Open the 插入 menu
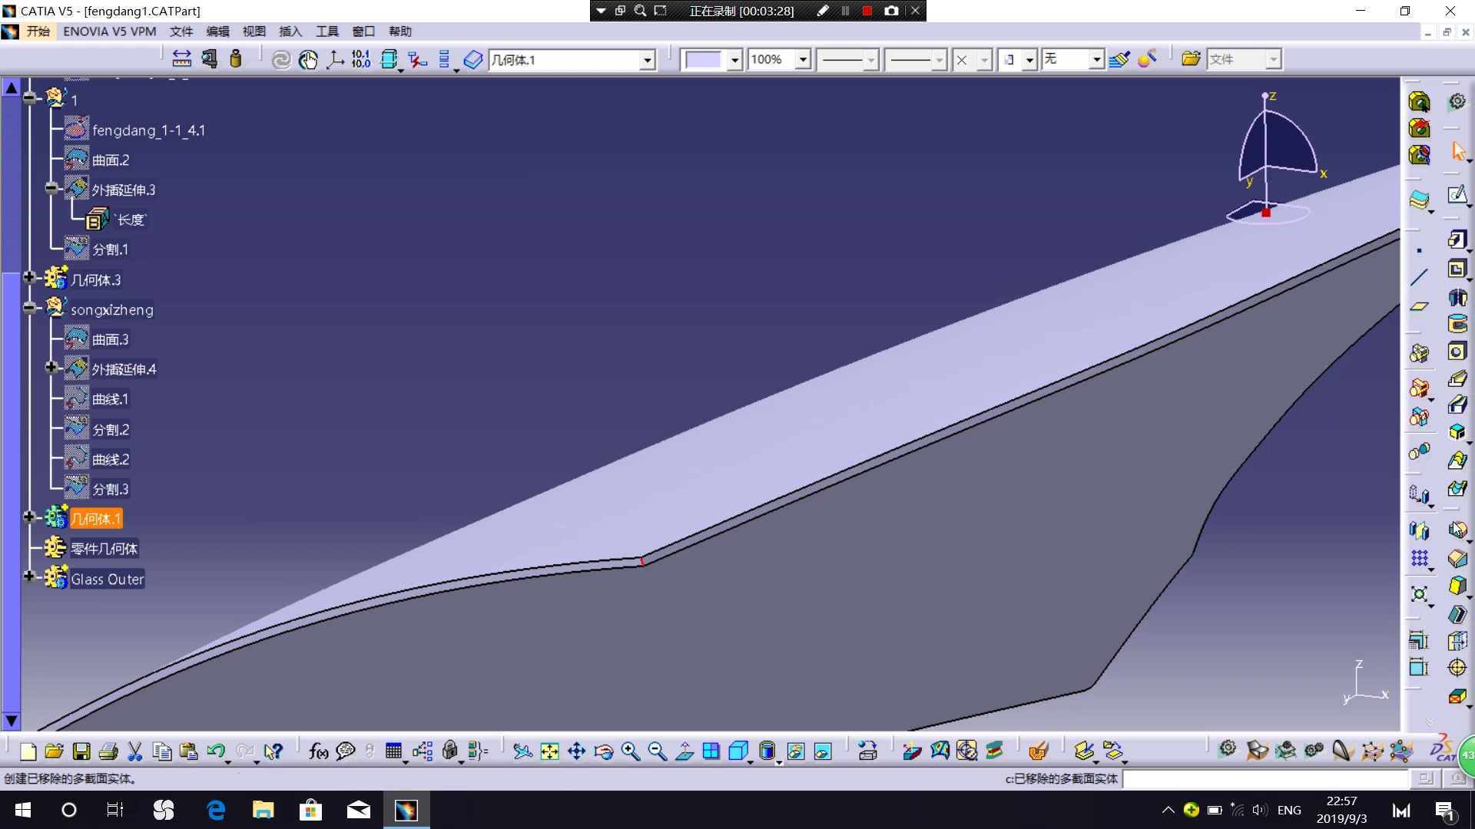The image size is (1475, 829). (290, 31)
